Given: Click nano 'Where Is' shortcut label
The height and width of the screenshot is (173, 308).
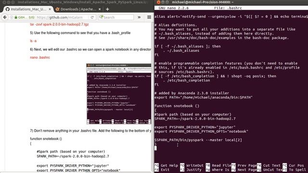Looking at the screenshot, I should pyautogui.click(x=220, y=170).
